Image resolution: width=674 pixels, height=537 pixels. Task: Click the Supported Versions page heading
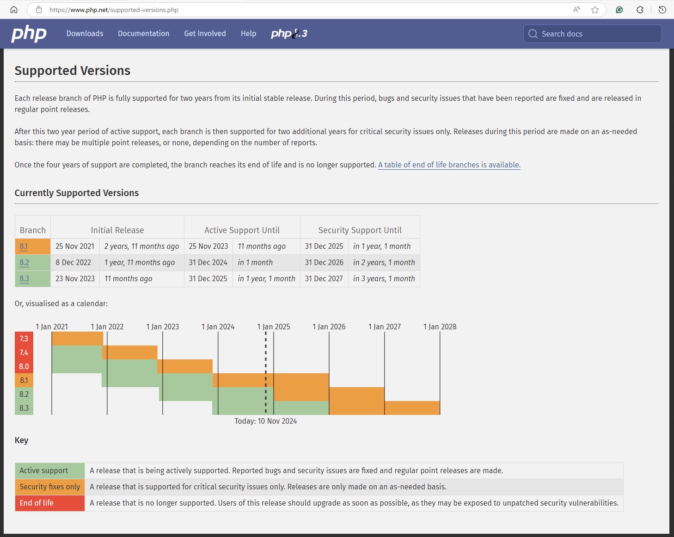(73, 70)
